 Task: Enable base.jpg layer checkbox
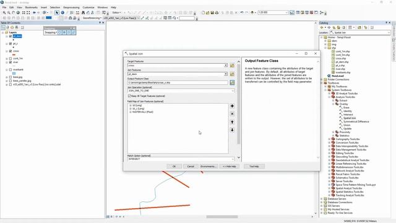pyautogui.click(x=11, y=77)
